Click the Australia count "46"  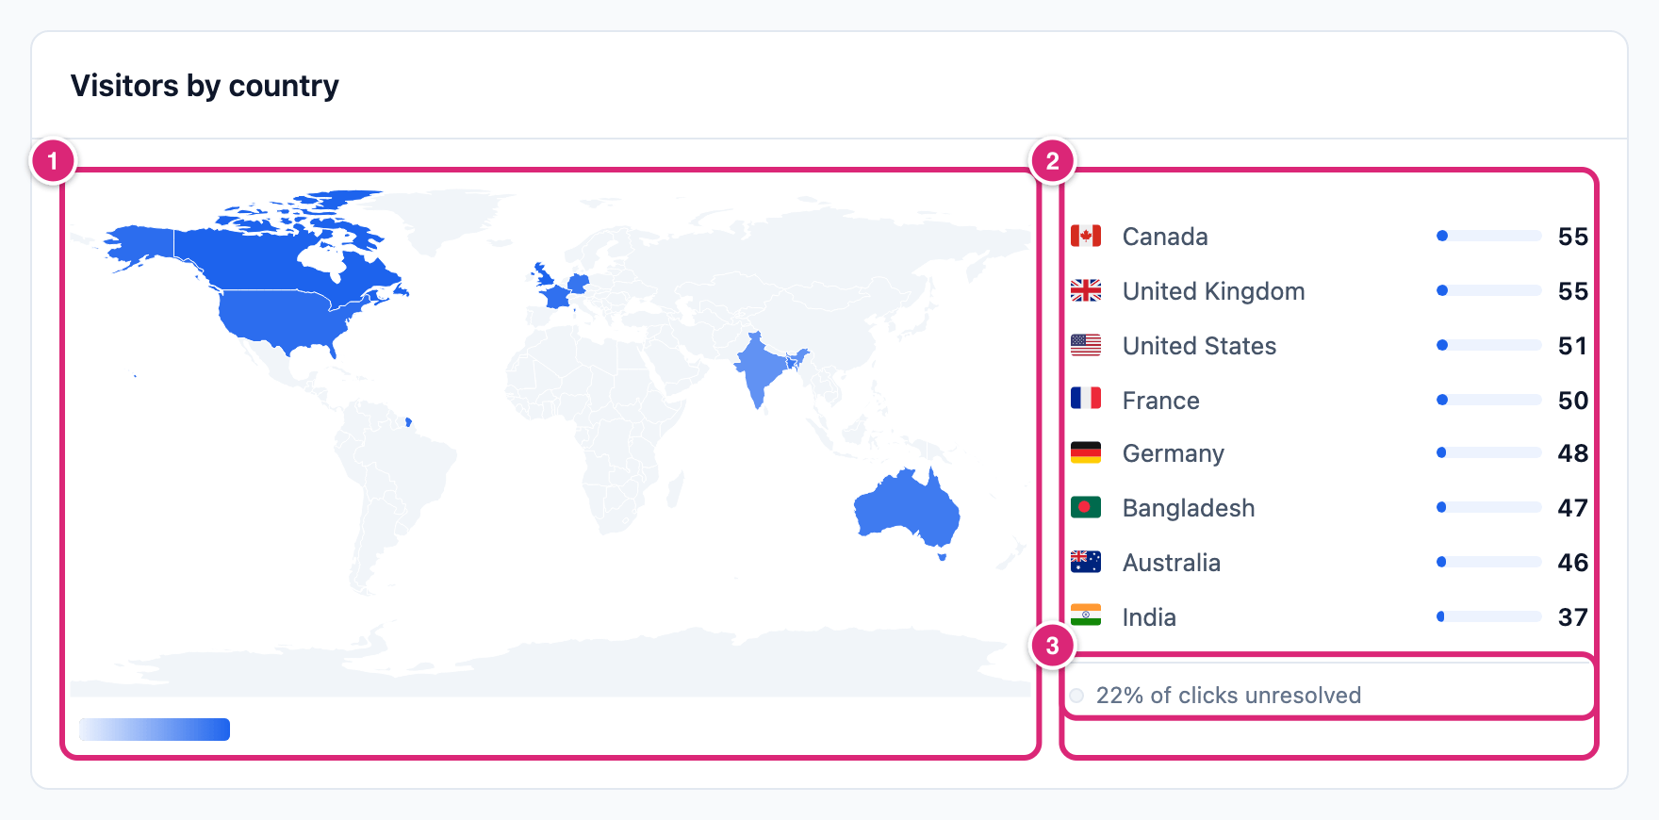pos(1573,563)
